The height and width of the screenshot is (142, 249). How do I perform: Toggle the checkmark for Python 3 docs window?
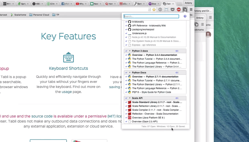(x=126, y=51)
